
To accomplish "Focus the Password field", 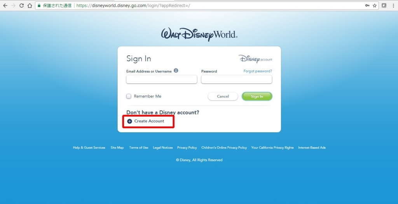I will (x=237, y=80).
